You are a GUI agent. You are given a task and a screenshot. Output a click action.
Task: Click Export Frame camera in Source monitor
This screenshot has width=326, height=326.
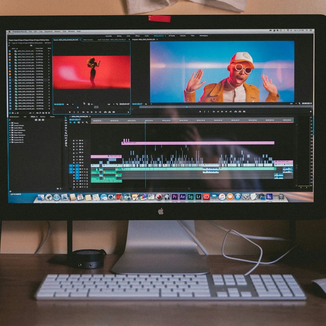[113, 112]
